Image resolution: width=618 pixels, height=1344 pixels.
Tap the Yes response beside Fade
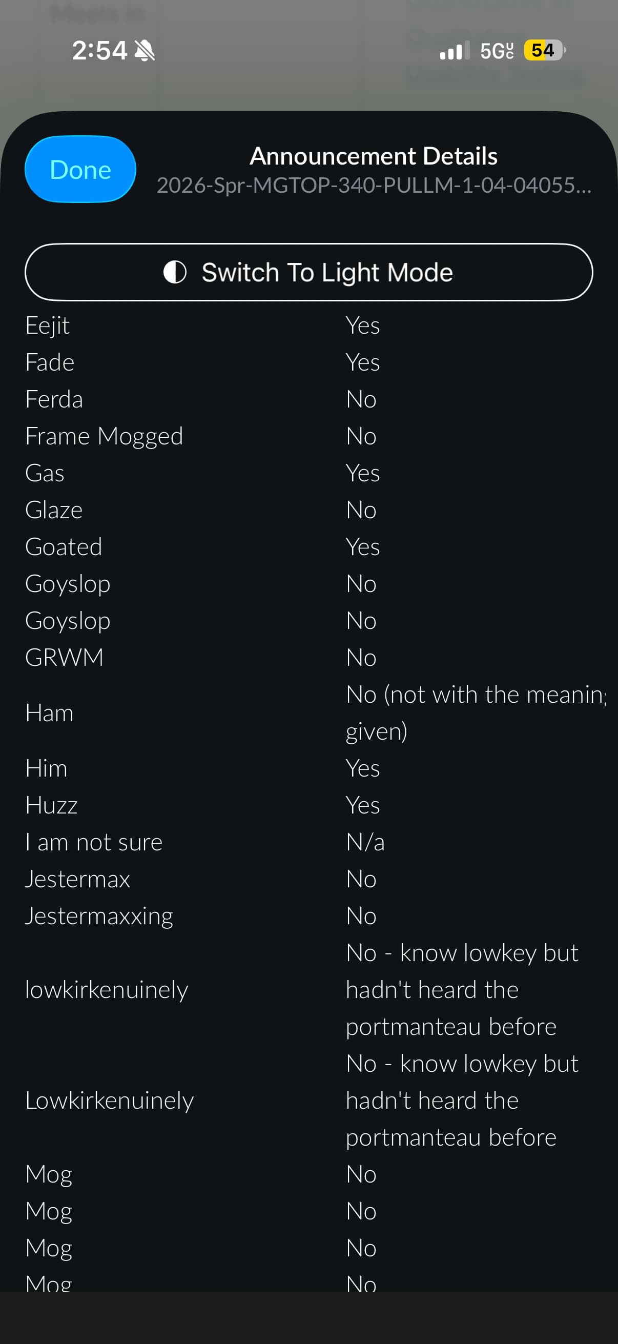pyautogui.click(x=362, y=362)
